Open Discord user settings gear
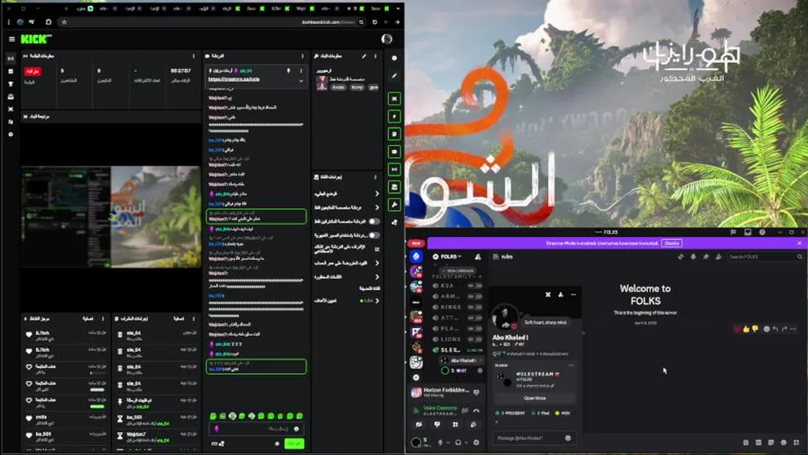 pos(476,443)
